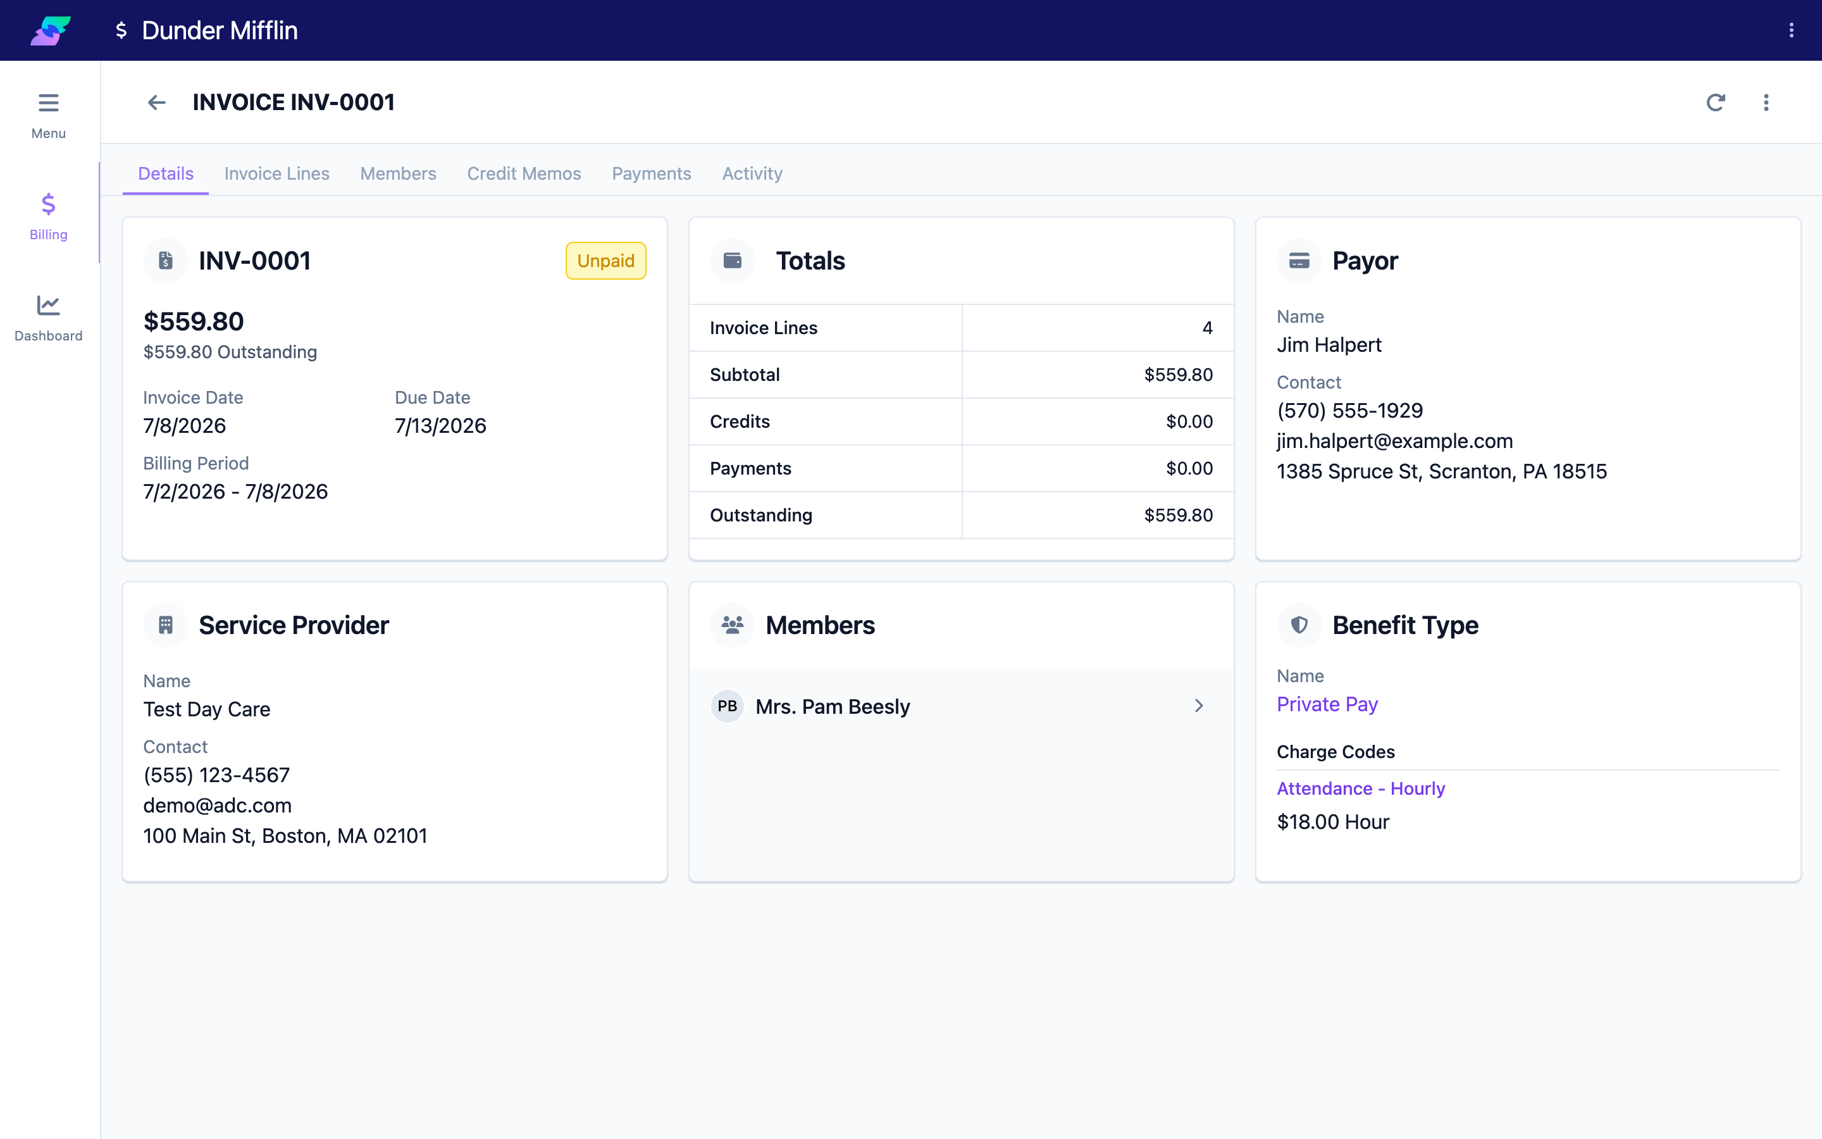Click the building icon beside Service Provider
The image size is (1822, 1139).
tap(166, 625)
